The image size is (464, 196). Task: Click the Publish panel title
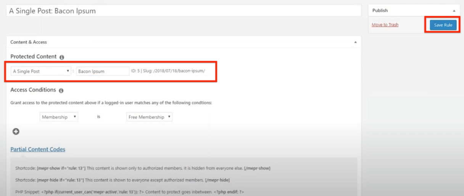(380, 11)
